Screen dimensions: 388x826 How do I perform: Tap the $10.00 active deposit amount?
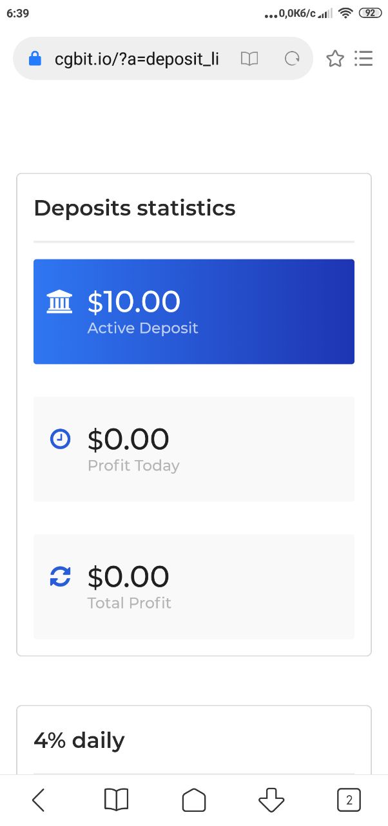pyautogui.click(x=134, y=301)
